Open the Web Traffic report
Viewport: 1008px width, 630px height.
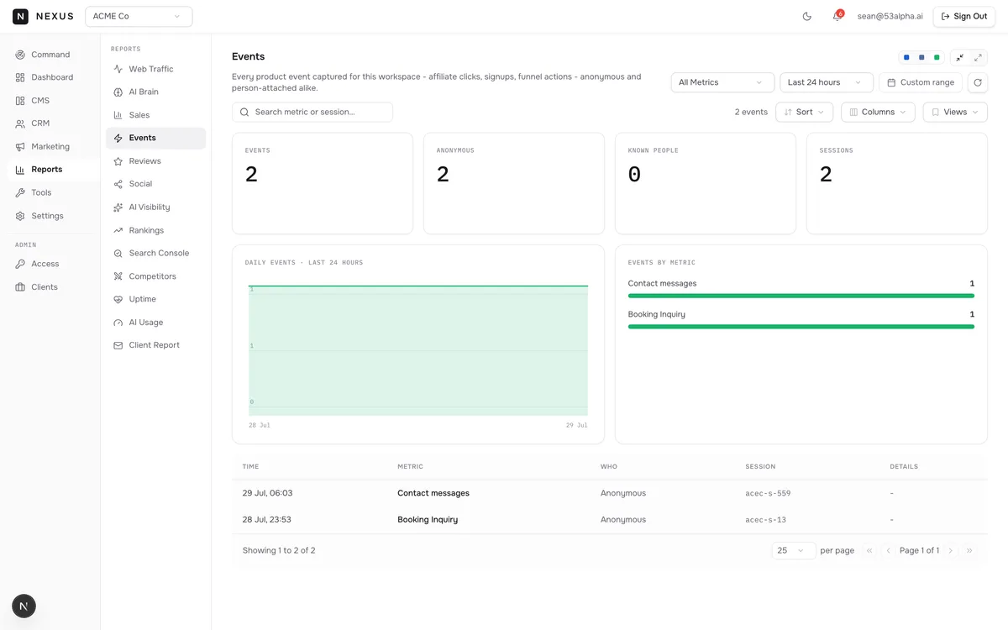pos(155,69)
